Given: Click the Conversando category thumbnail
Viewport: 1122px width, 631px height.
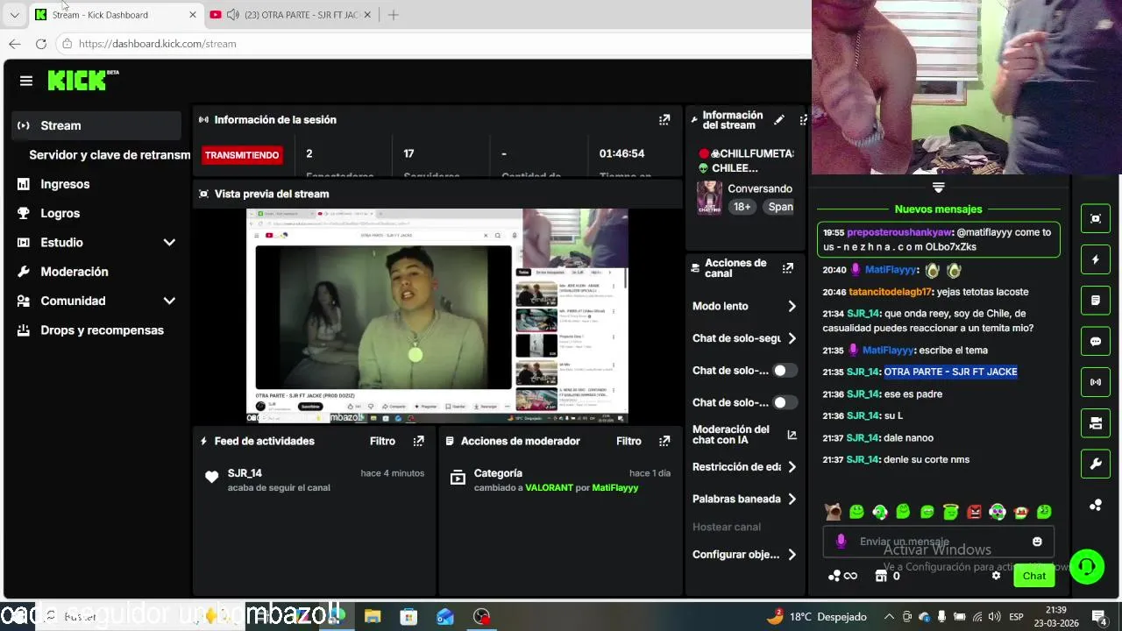Looking at the screenshot, I should (x=709, y=197).
